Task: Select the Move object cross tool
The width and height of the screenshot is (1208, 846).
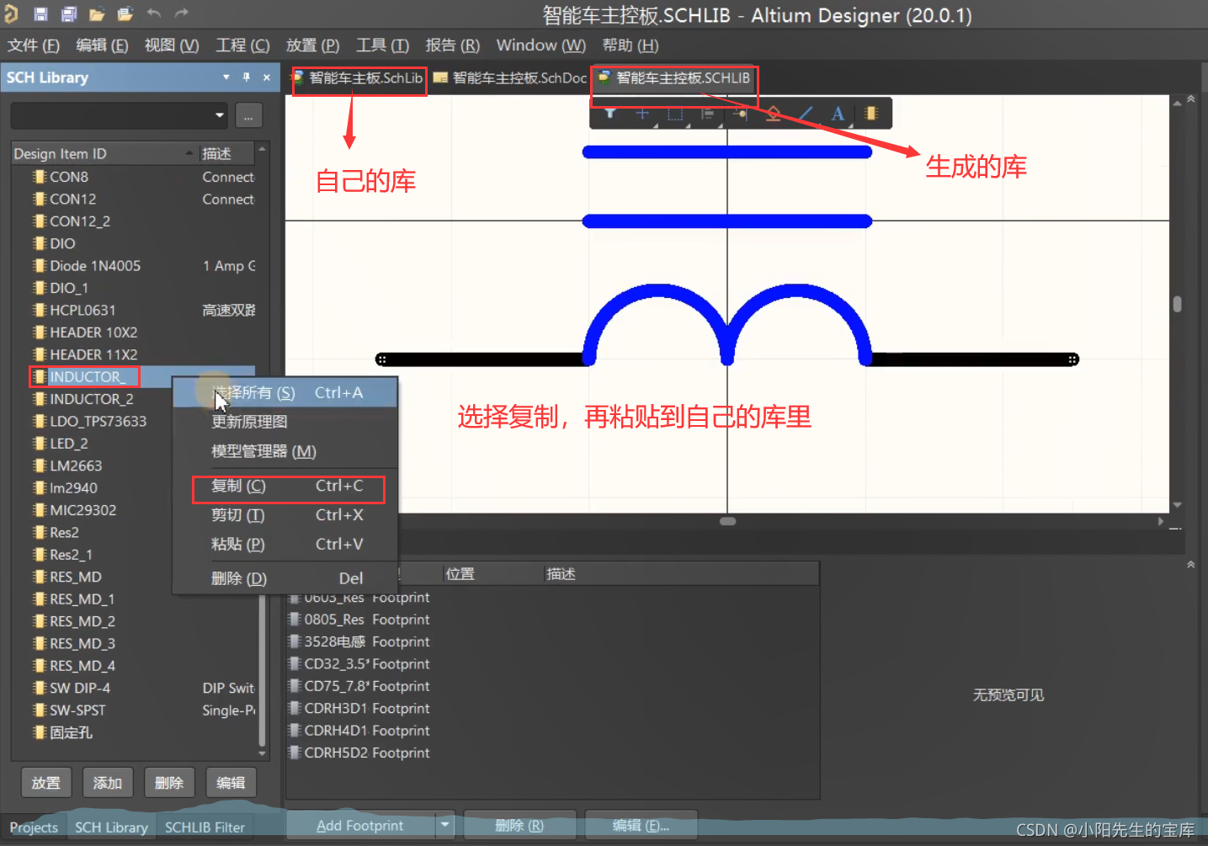Action: click(x=642, y=114)
